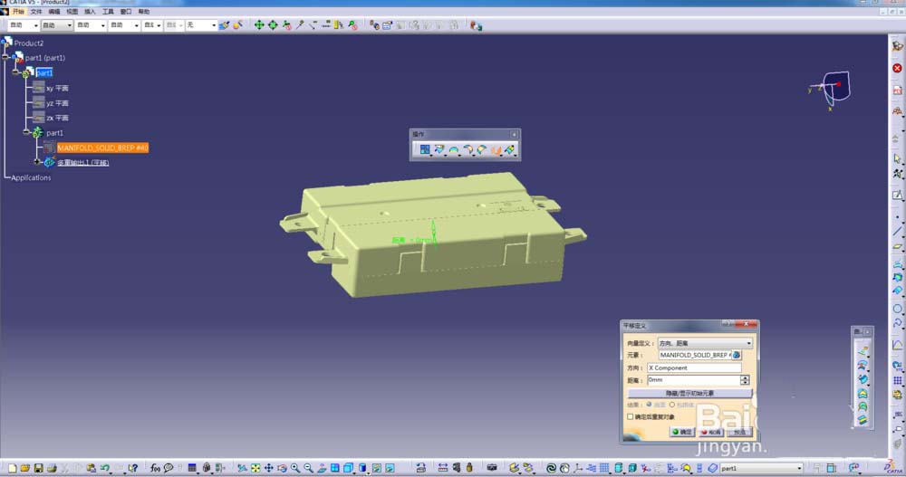Select the Fit All In view icon
Screen dimensions: 906x477
255,468
